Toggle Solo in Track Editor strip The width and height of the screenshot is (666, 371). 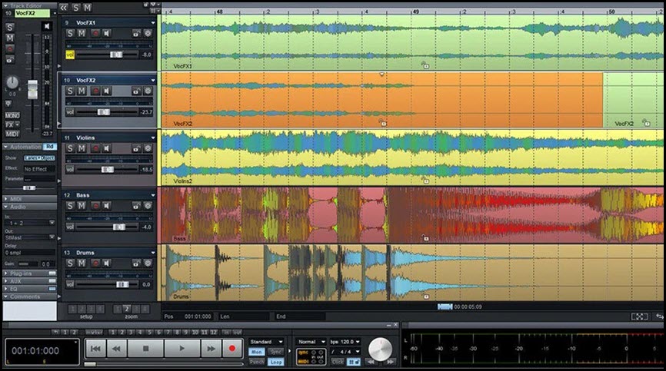9,27
